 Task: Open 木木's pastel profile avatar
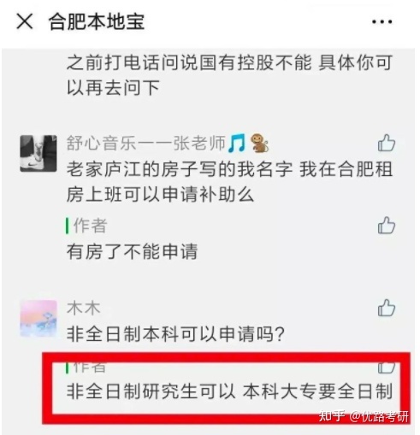tap(38, 318)
